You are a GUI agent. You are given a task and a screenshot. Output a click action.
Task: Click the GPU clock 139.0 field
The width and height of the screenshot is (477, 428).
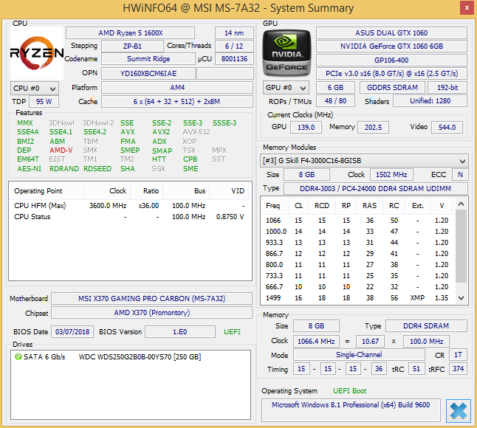(x=306, y=127)
